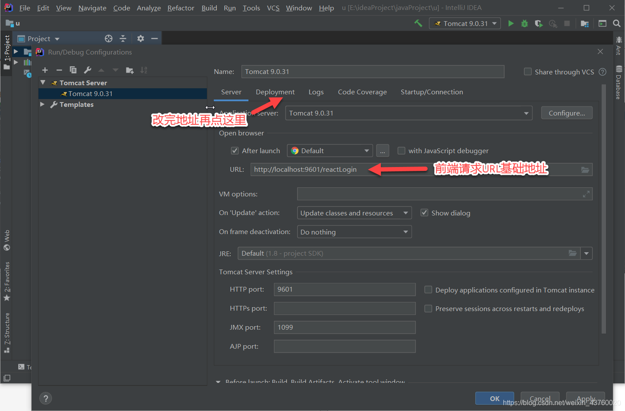Open the Favorites tool window tab
Screen dimensions: 625x411
7,281
